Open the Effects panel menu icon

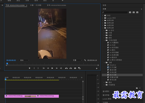pos(142,9)
